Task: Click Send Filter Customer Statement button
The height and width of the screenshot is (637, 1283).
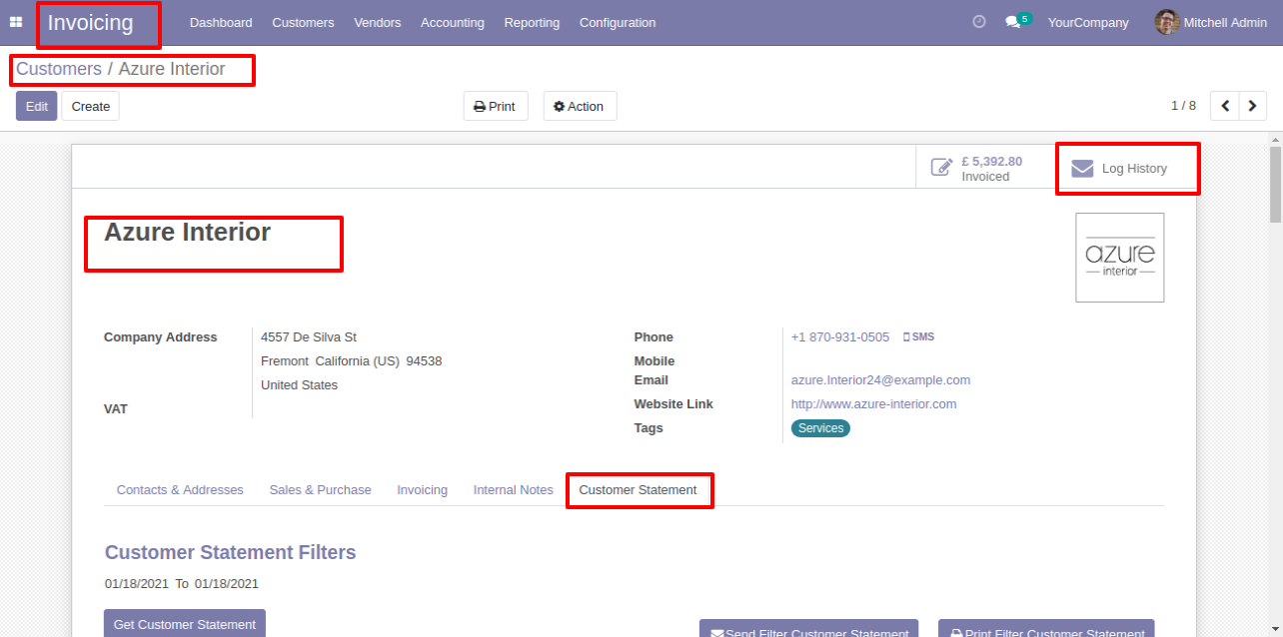Action: 808,628
